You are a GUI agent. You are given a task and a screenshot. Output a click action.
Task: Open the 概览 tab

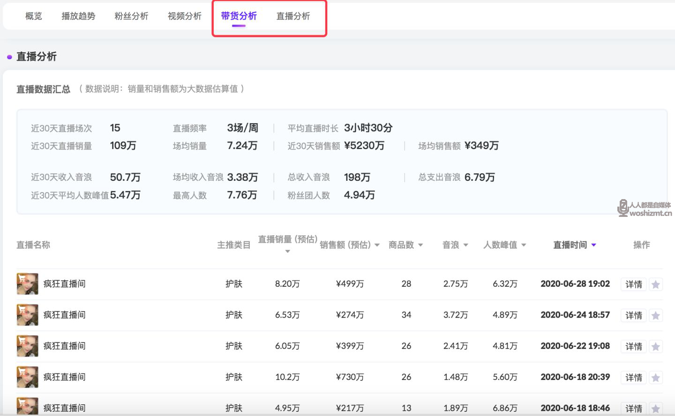tap(33, 16)
